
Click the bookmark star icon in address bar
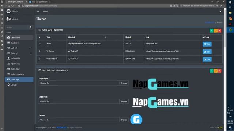(x=177, y=6)
